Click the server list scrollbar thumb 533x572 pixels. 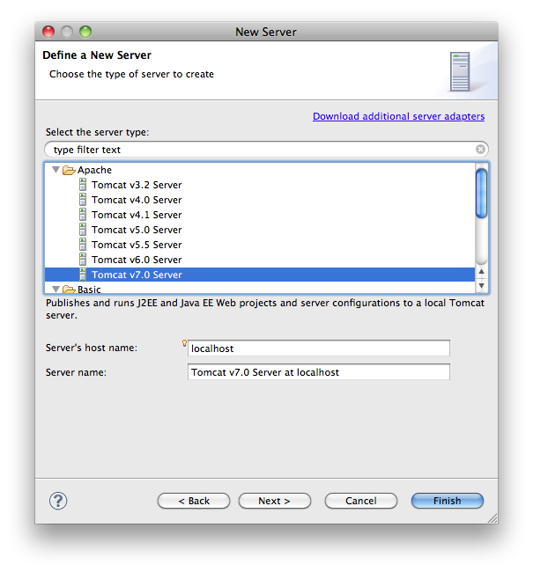pos(482,194)
